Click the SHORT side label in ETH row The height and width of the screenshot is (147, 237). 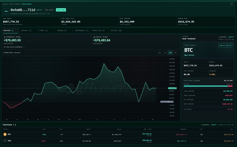point(44,141)
